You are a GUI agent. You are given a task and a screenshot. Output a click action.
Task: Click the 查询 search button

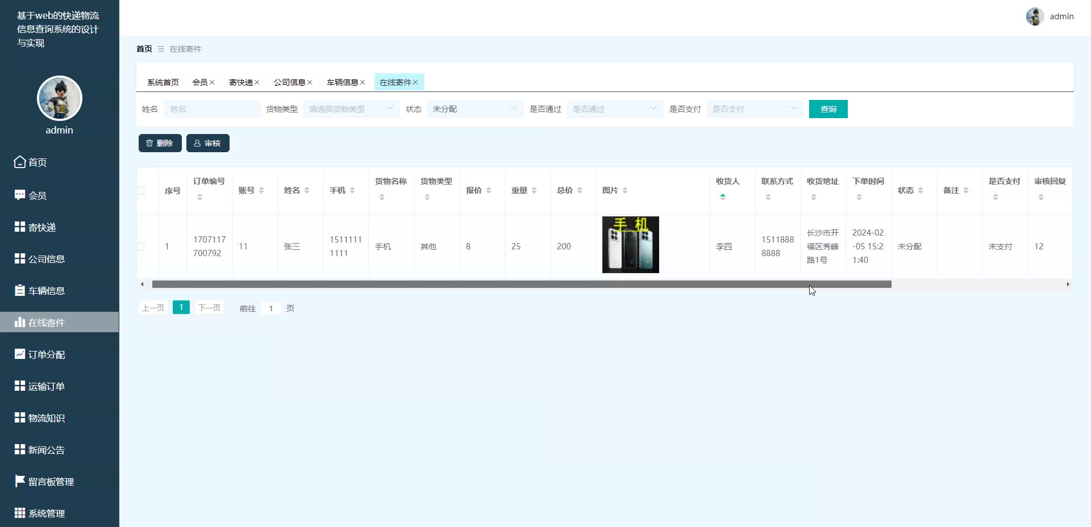(x=828, y=109)
